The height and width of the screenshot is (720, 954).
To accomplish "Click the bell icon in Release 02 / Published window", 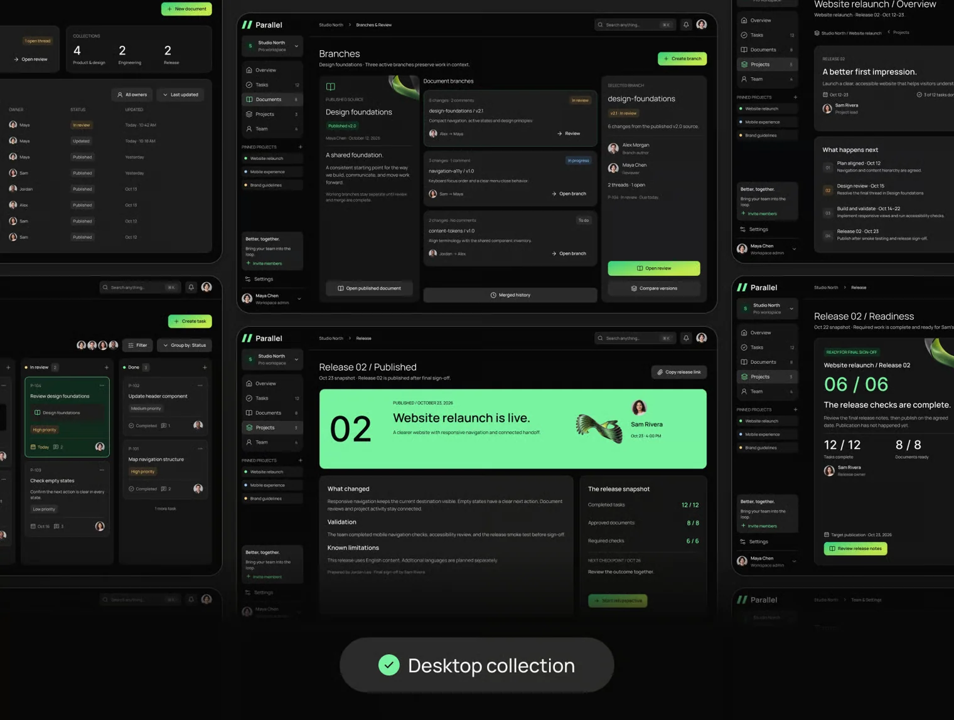I will click(686, 338).
